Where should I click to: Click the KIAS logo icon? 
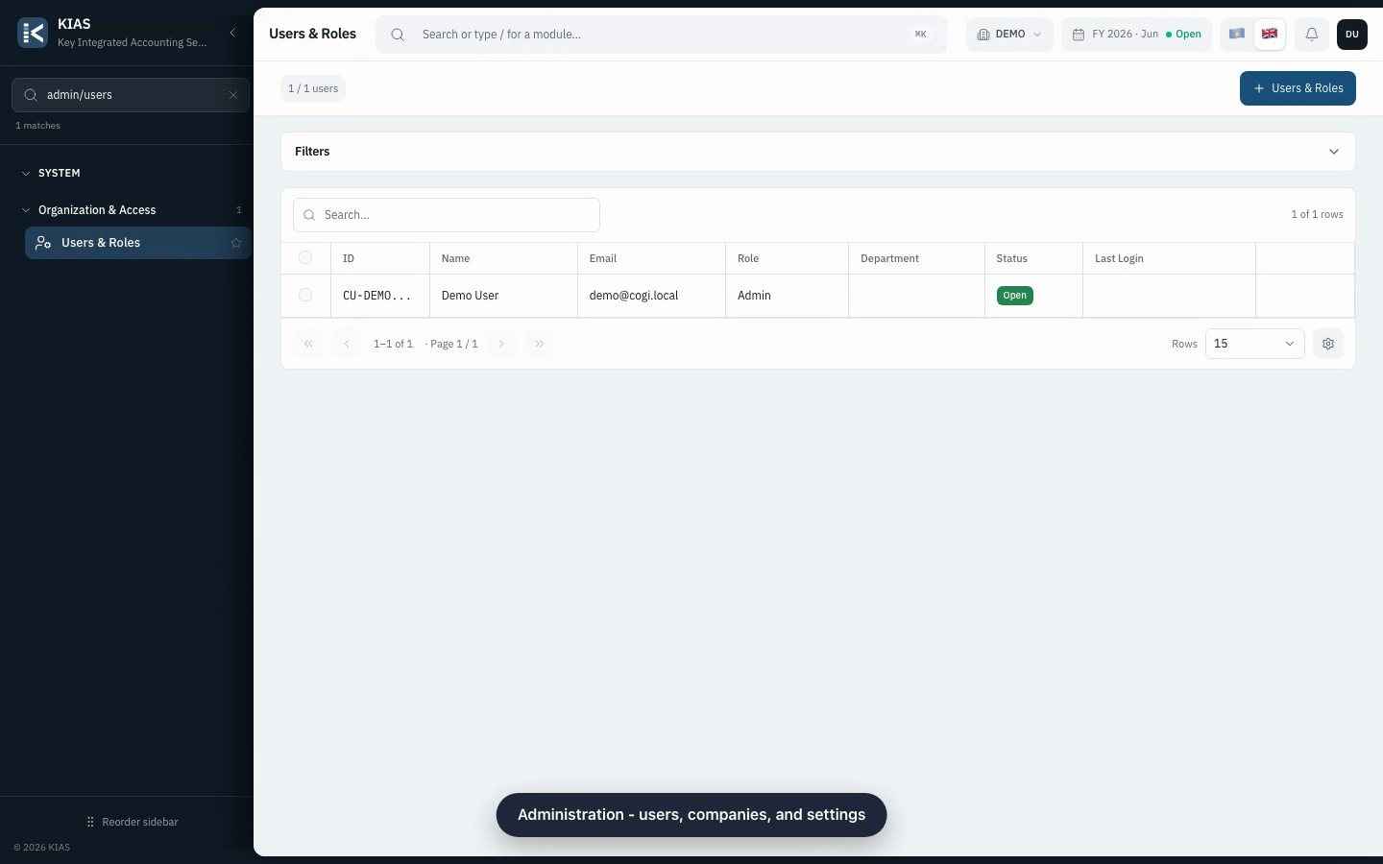pyautogui.click(x=33, y=34)
